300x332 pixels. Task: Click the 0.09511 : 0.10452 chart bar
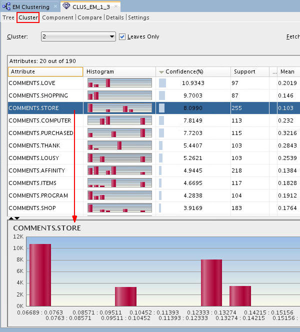click(x=126, y=296)
